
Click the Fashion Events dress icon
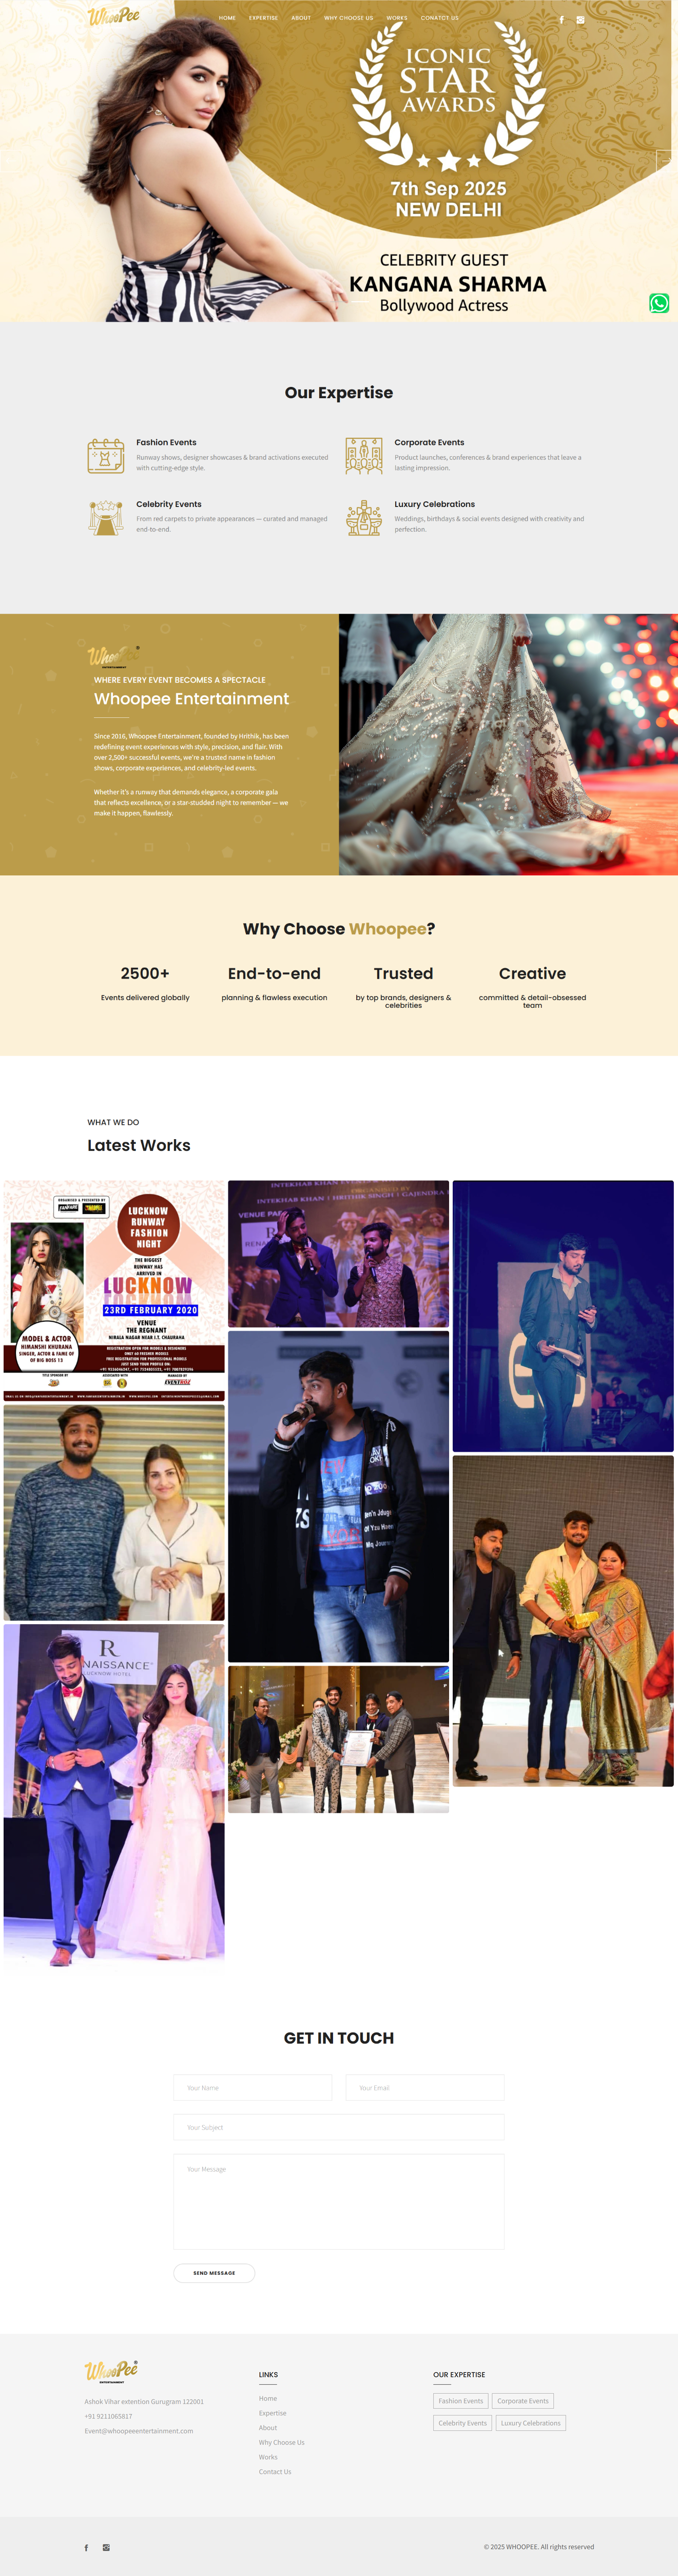coord(105,456)
